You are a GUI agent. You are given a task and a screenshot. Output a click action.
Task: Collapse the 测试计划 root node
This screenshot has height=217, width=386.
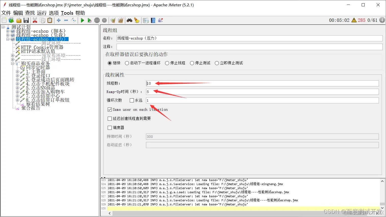[3, 27]
